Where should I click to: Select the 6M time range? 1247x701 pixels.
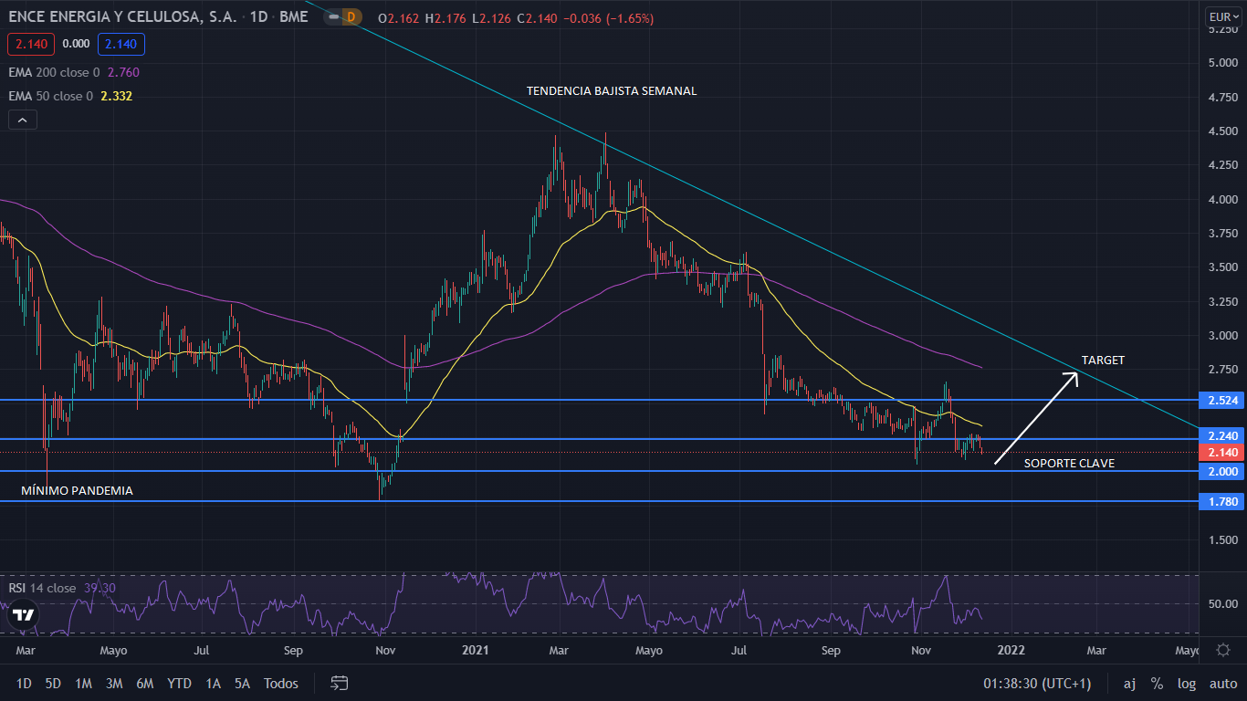pyautogui.click(x=144, y=683)
